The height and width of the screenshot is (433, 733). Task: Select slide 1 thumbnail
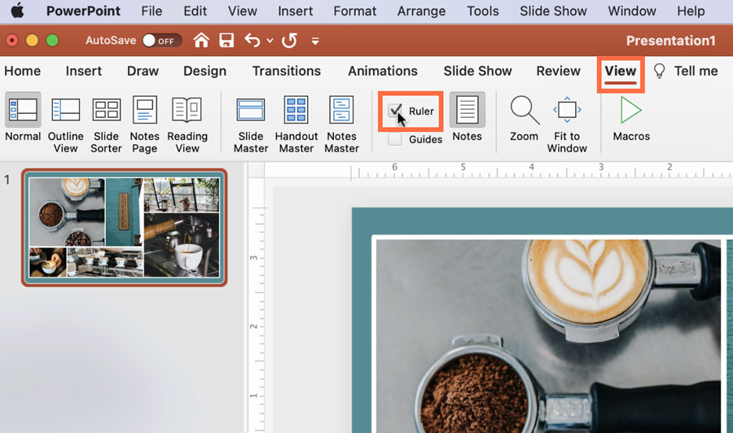pyautogui.click(x=125, y=227)
